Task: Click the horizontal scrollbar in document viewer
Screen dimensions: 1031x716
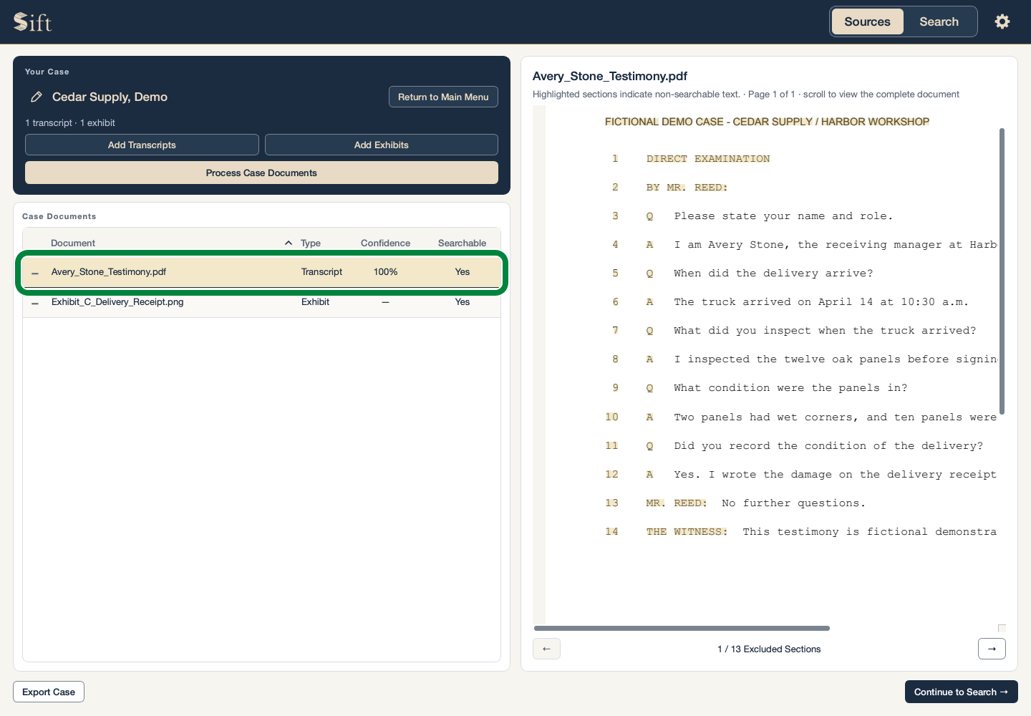Action: pyautogui.click(x=682, y=628)
